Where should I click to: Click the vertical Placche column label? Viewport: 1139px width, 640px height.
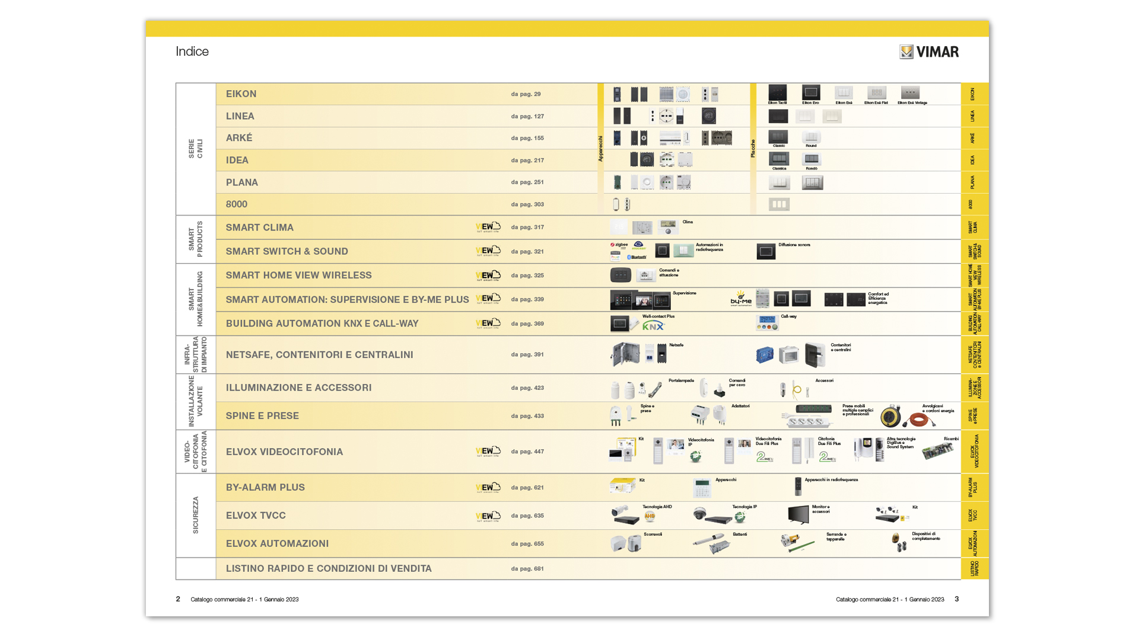[x=753, y=148]
